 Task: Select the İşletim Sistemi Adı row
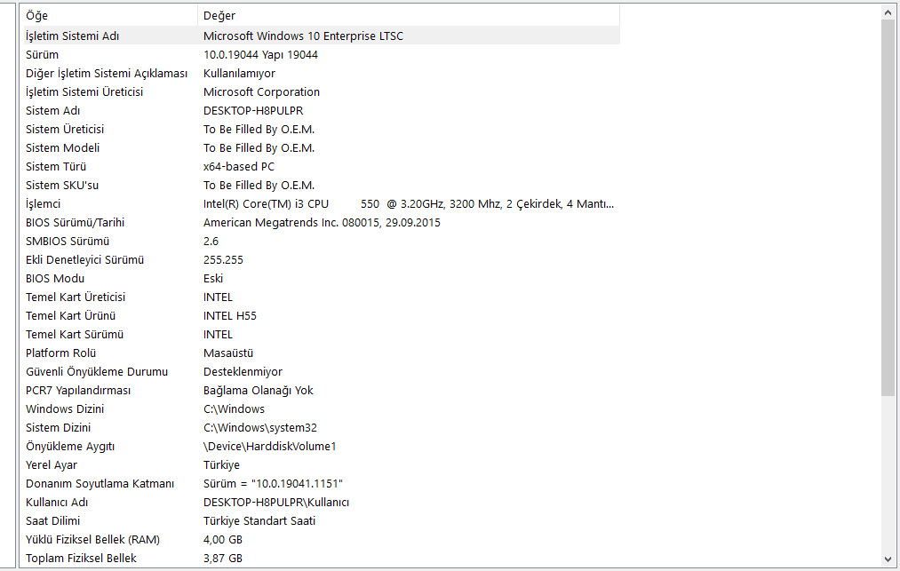click(320, 36)
